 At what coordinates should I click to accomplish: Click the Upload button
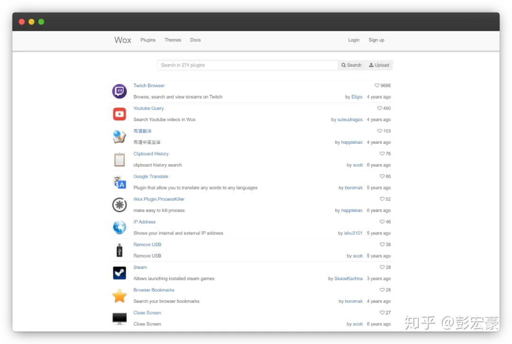379,65
